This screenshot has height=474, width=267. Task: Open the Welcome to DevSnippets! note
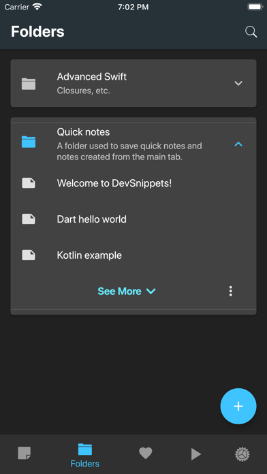(133, 183)
